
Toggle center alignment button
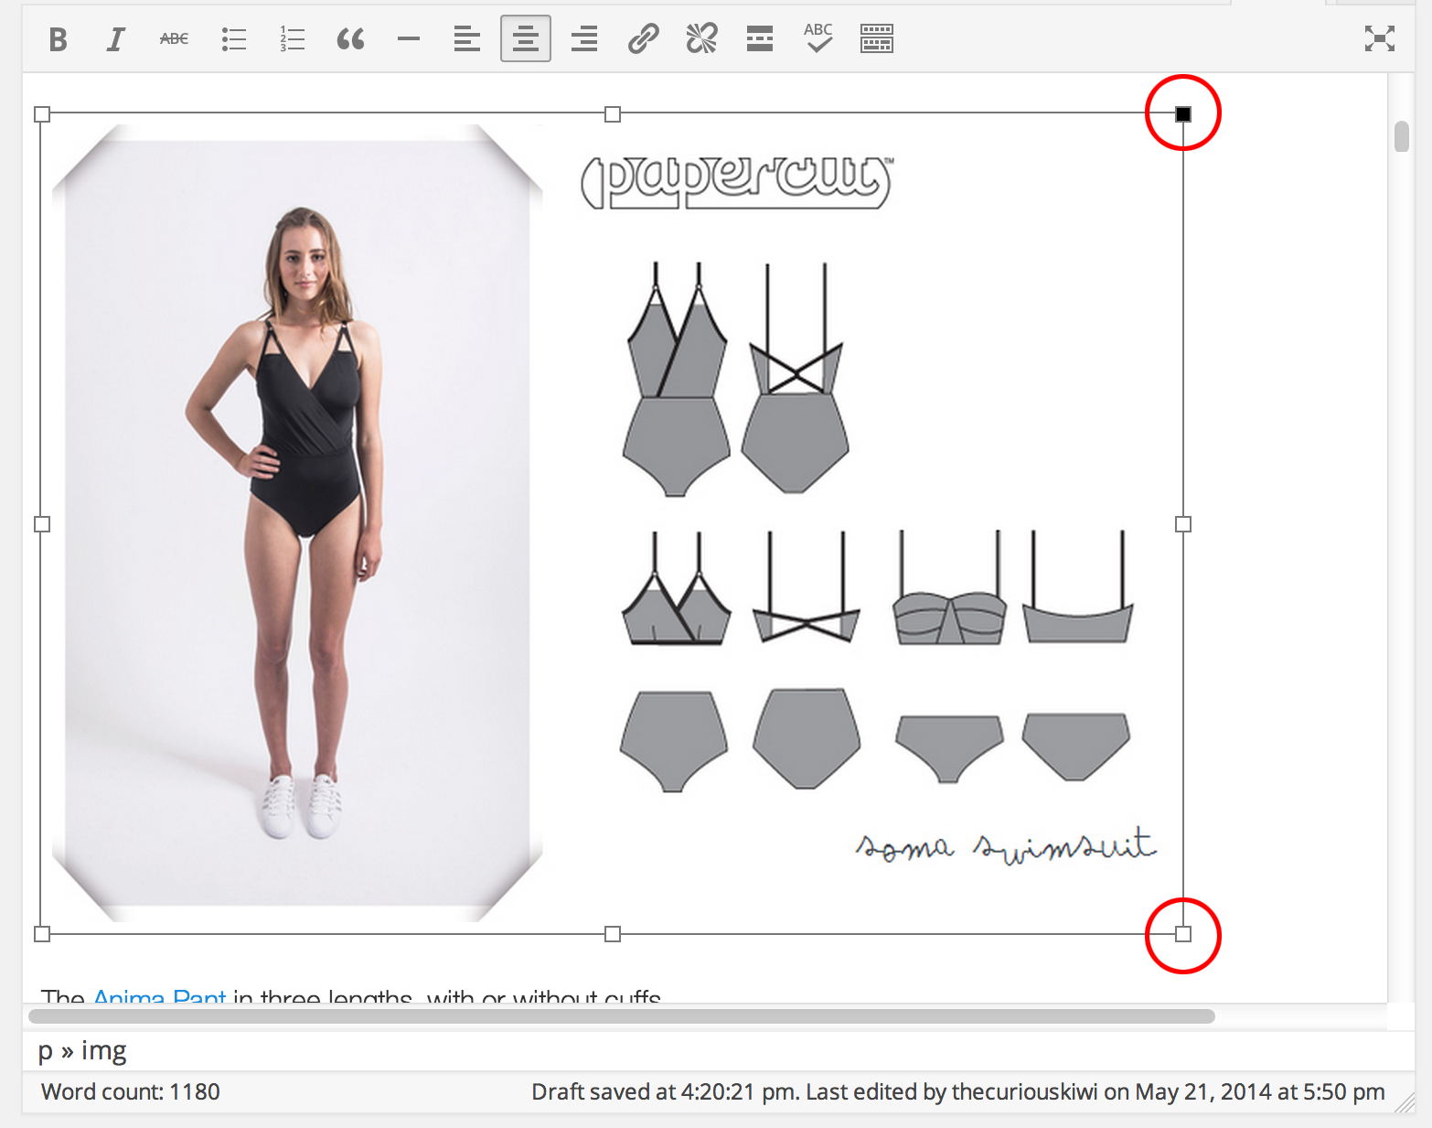coord(526,39)
